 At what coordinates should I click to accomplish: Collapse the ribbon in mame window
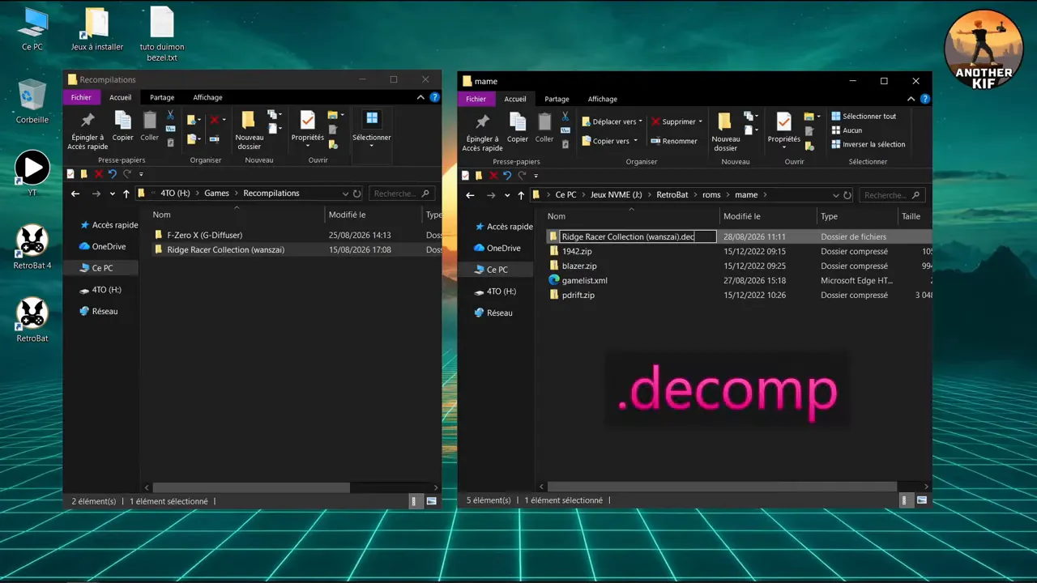coord(911,99)
